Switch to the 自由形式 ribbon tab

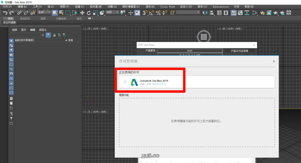(25, 18)
